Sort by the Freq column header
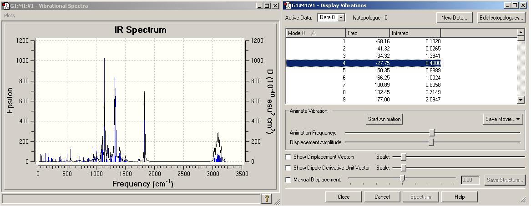The height and width of the screenshot is (206, 531). coord(368,33)
